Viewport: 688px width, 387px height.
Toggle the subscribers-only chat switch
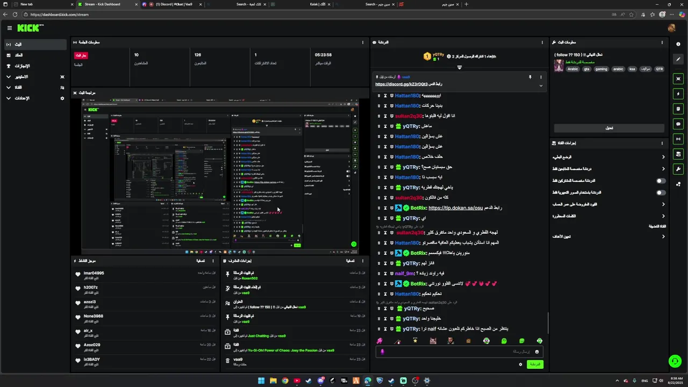pyautogui.click(x=661, y=181)
